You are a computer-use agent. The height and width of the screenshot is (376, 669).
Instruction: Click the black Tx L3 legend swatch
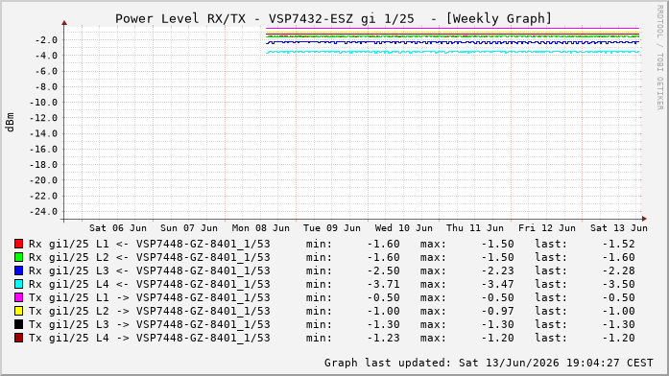point(18,324)
